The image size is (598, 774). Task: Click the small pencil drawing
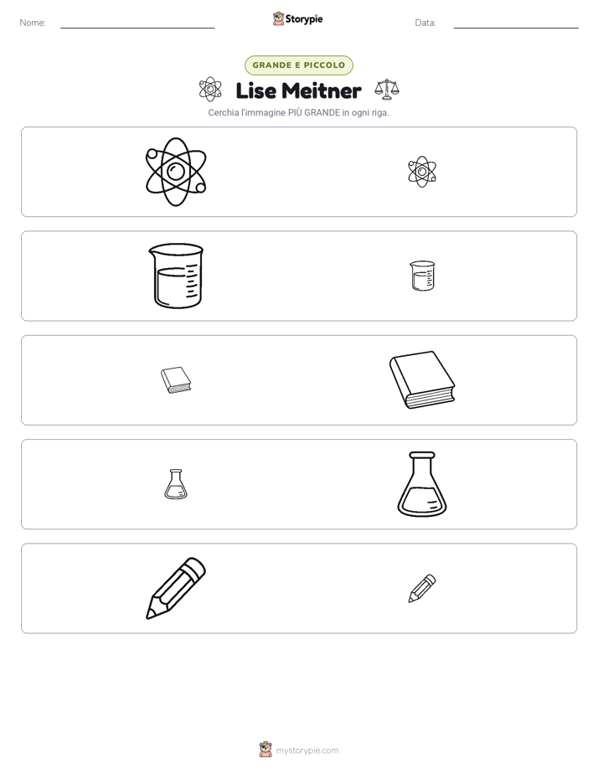[x=422, y=588]
